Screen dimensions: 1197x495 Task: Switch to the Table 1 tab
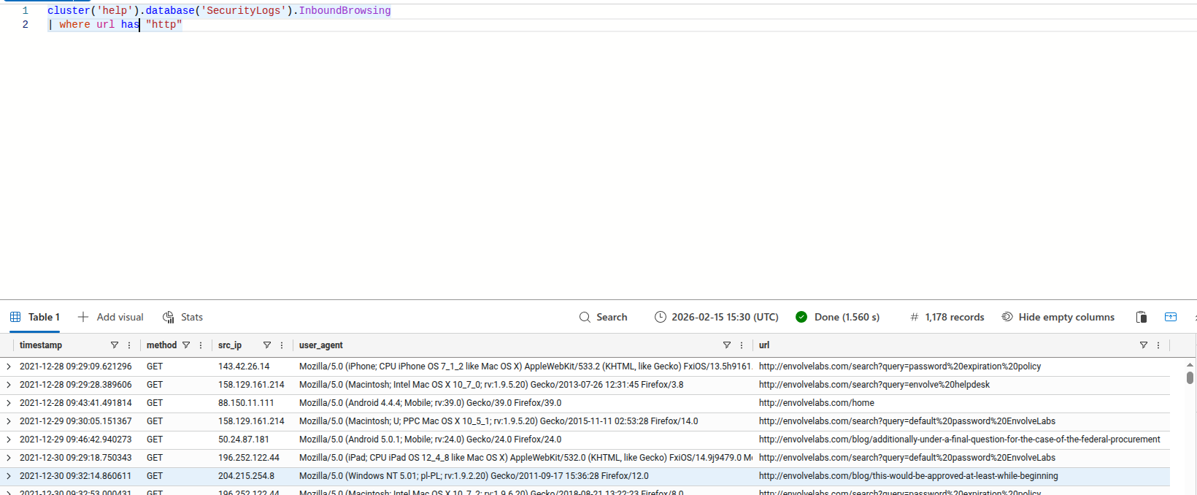35,317
